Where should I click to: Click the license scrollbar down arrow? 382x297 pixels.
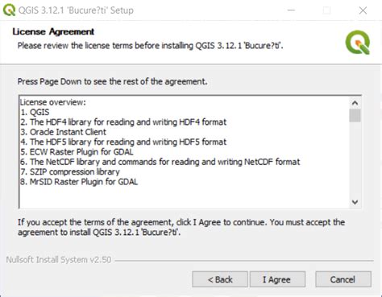tap(355, 202)
